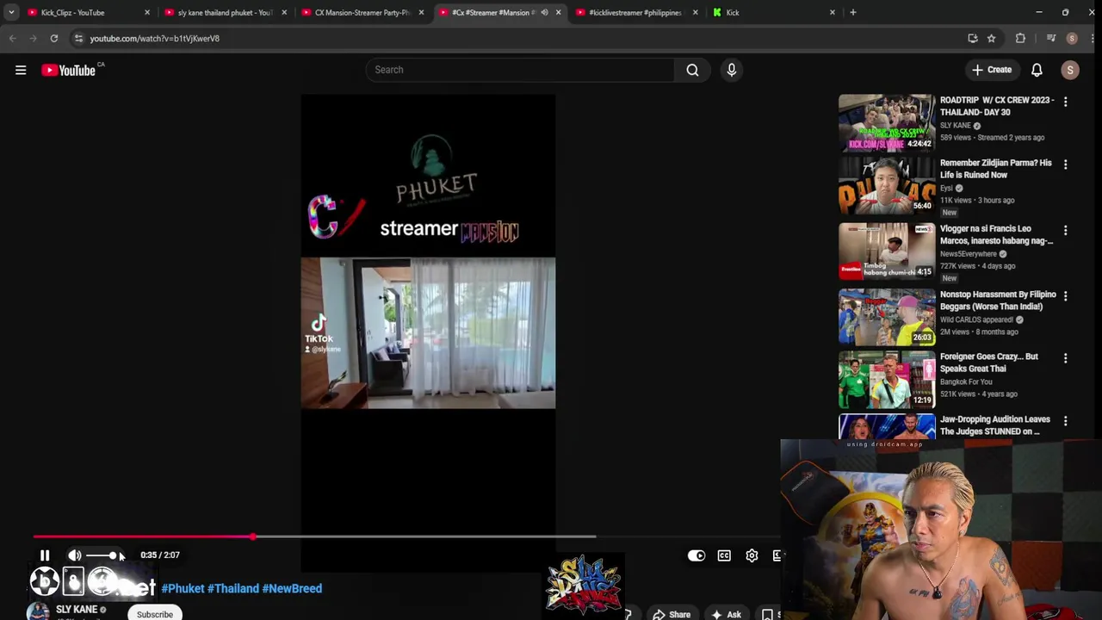Open Jaw-Dropping Audition video title
1102x620 pixels.
point(995,425)
